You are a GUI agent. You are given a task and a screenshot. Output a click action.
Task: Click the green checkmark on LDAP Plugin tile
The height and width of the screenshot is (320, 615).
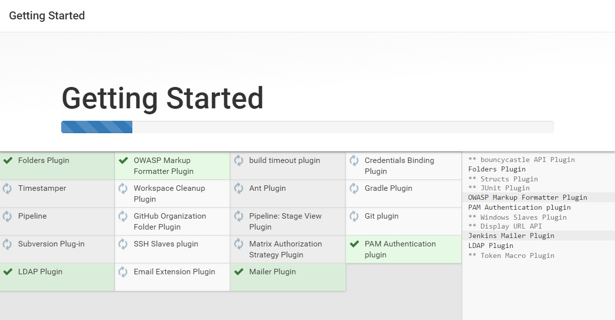pos(7,272)
